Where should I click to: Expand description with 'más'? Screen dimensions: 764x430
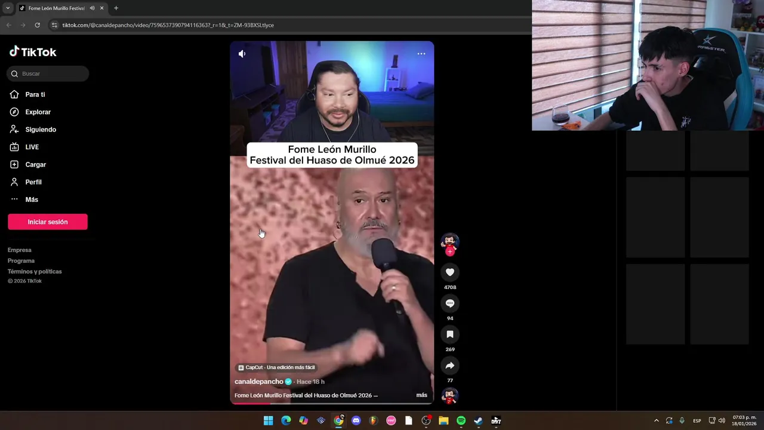pos(421,395)
